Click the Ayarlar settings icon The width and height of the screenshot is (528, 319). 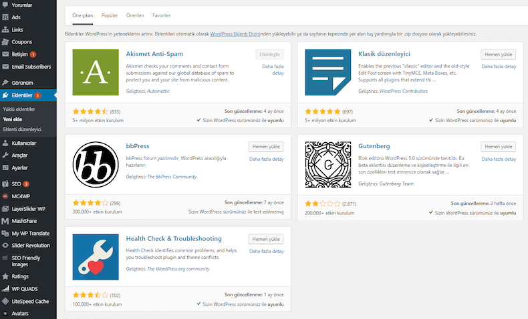(x=5, y=168)
